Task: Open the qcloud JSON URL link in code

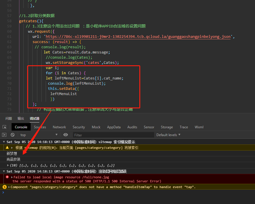Action: 138,37
